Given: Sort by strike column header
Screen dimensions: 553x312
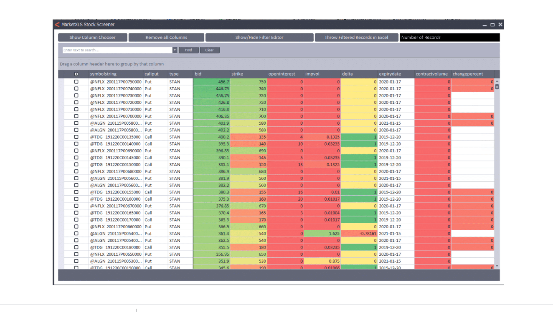Looking at the screenshot, I should tap(249, 74).
